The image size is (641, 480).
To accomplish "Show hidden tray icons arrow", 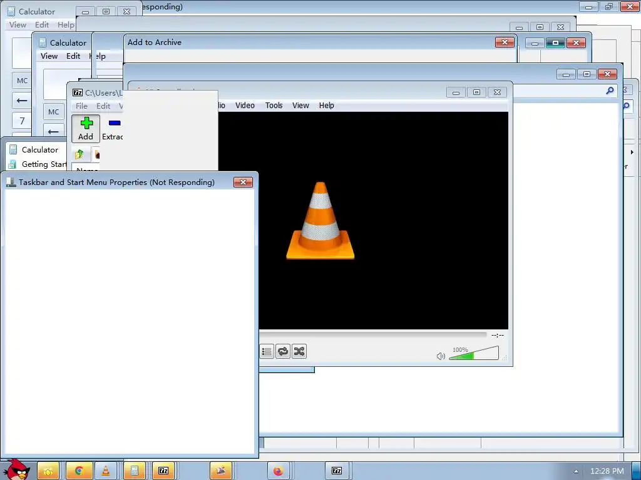I will click(576, 471).
